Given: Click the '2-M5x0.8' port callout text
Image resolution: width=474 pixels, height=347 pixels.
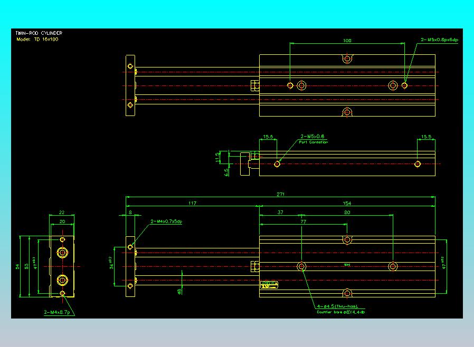Looking at the screenshot, I should 312,136.
